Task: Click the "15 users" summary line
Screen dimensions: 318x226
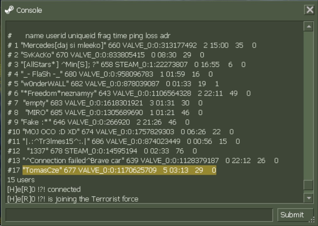Action: [x=21, y=180]
